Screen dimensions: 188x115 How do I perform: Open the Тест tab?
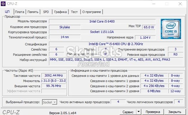pos(74,12)
